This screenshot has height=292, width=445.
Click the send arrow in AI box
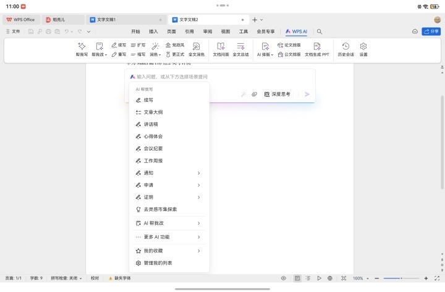[x=307, y=94]
